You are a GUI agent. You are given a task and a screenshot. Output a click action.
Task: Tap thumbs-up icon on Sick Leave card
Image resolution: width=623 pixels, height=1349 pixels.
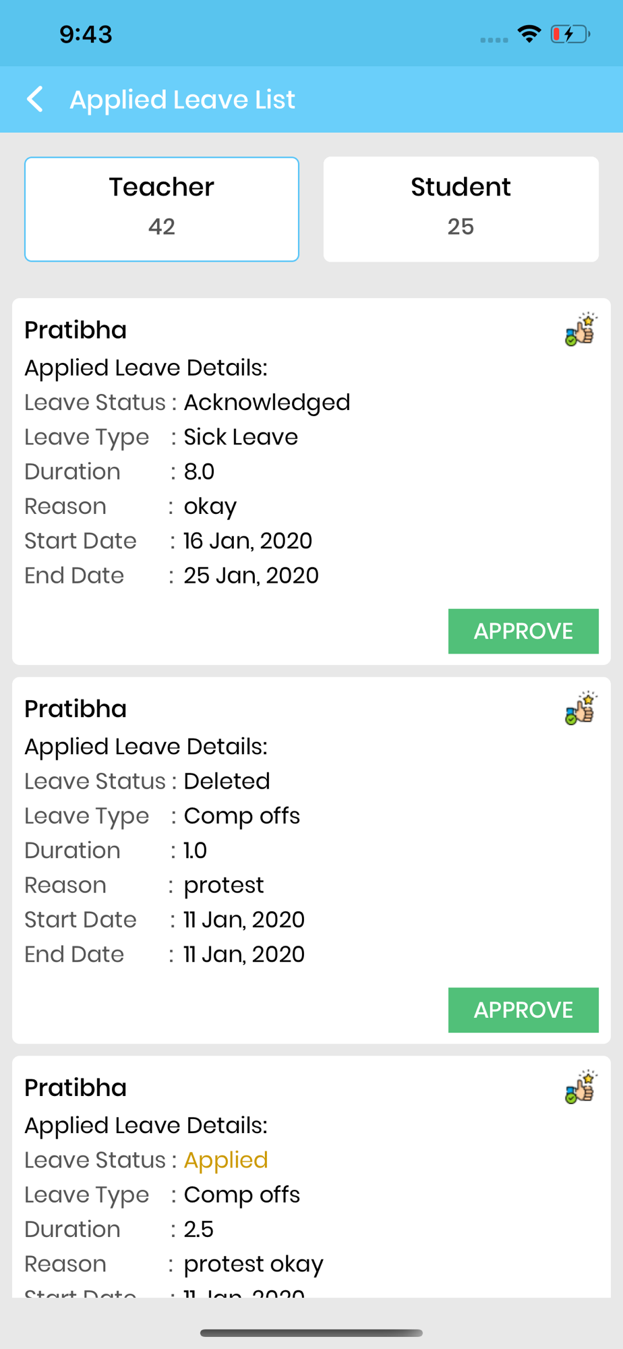point(581,330)
